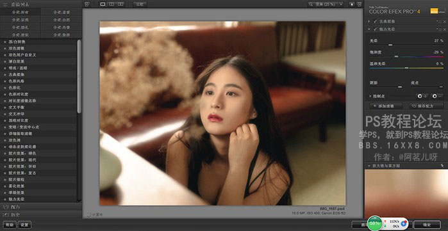Delete the 古典柔焦 filter with its X
Viewport: 448px width, 231px height.
(445, 21)
